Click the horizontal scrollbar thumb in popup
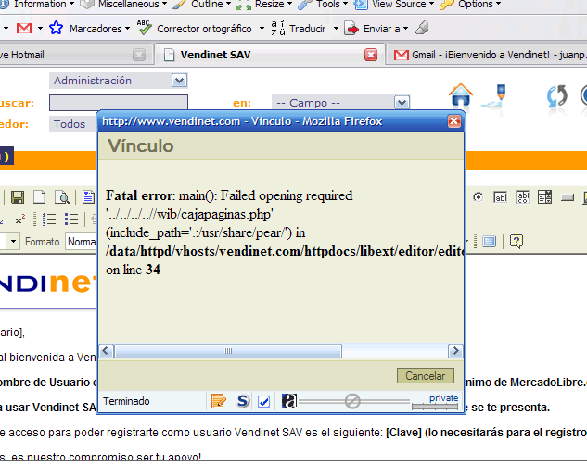 pos(228,351)
